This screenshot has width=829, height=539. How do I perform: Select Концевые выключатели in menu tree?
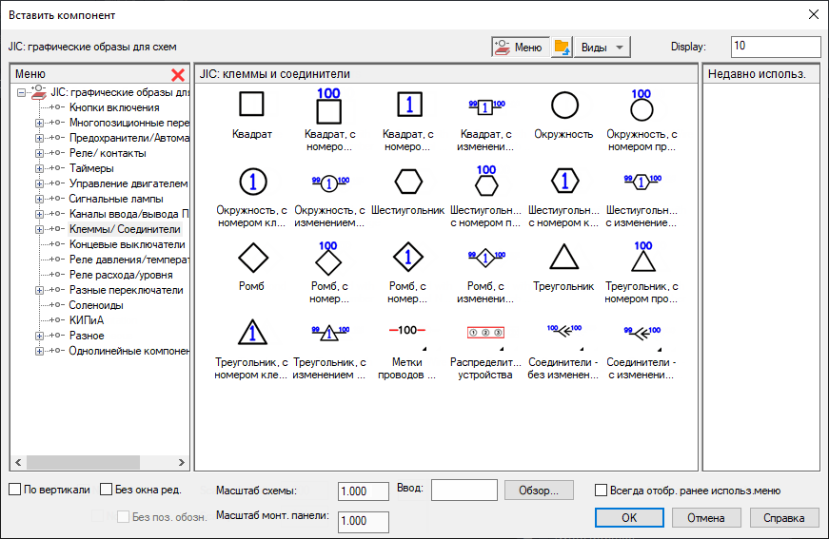pos(128,244)
